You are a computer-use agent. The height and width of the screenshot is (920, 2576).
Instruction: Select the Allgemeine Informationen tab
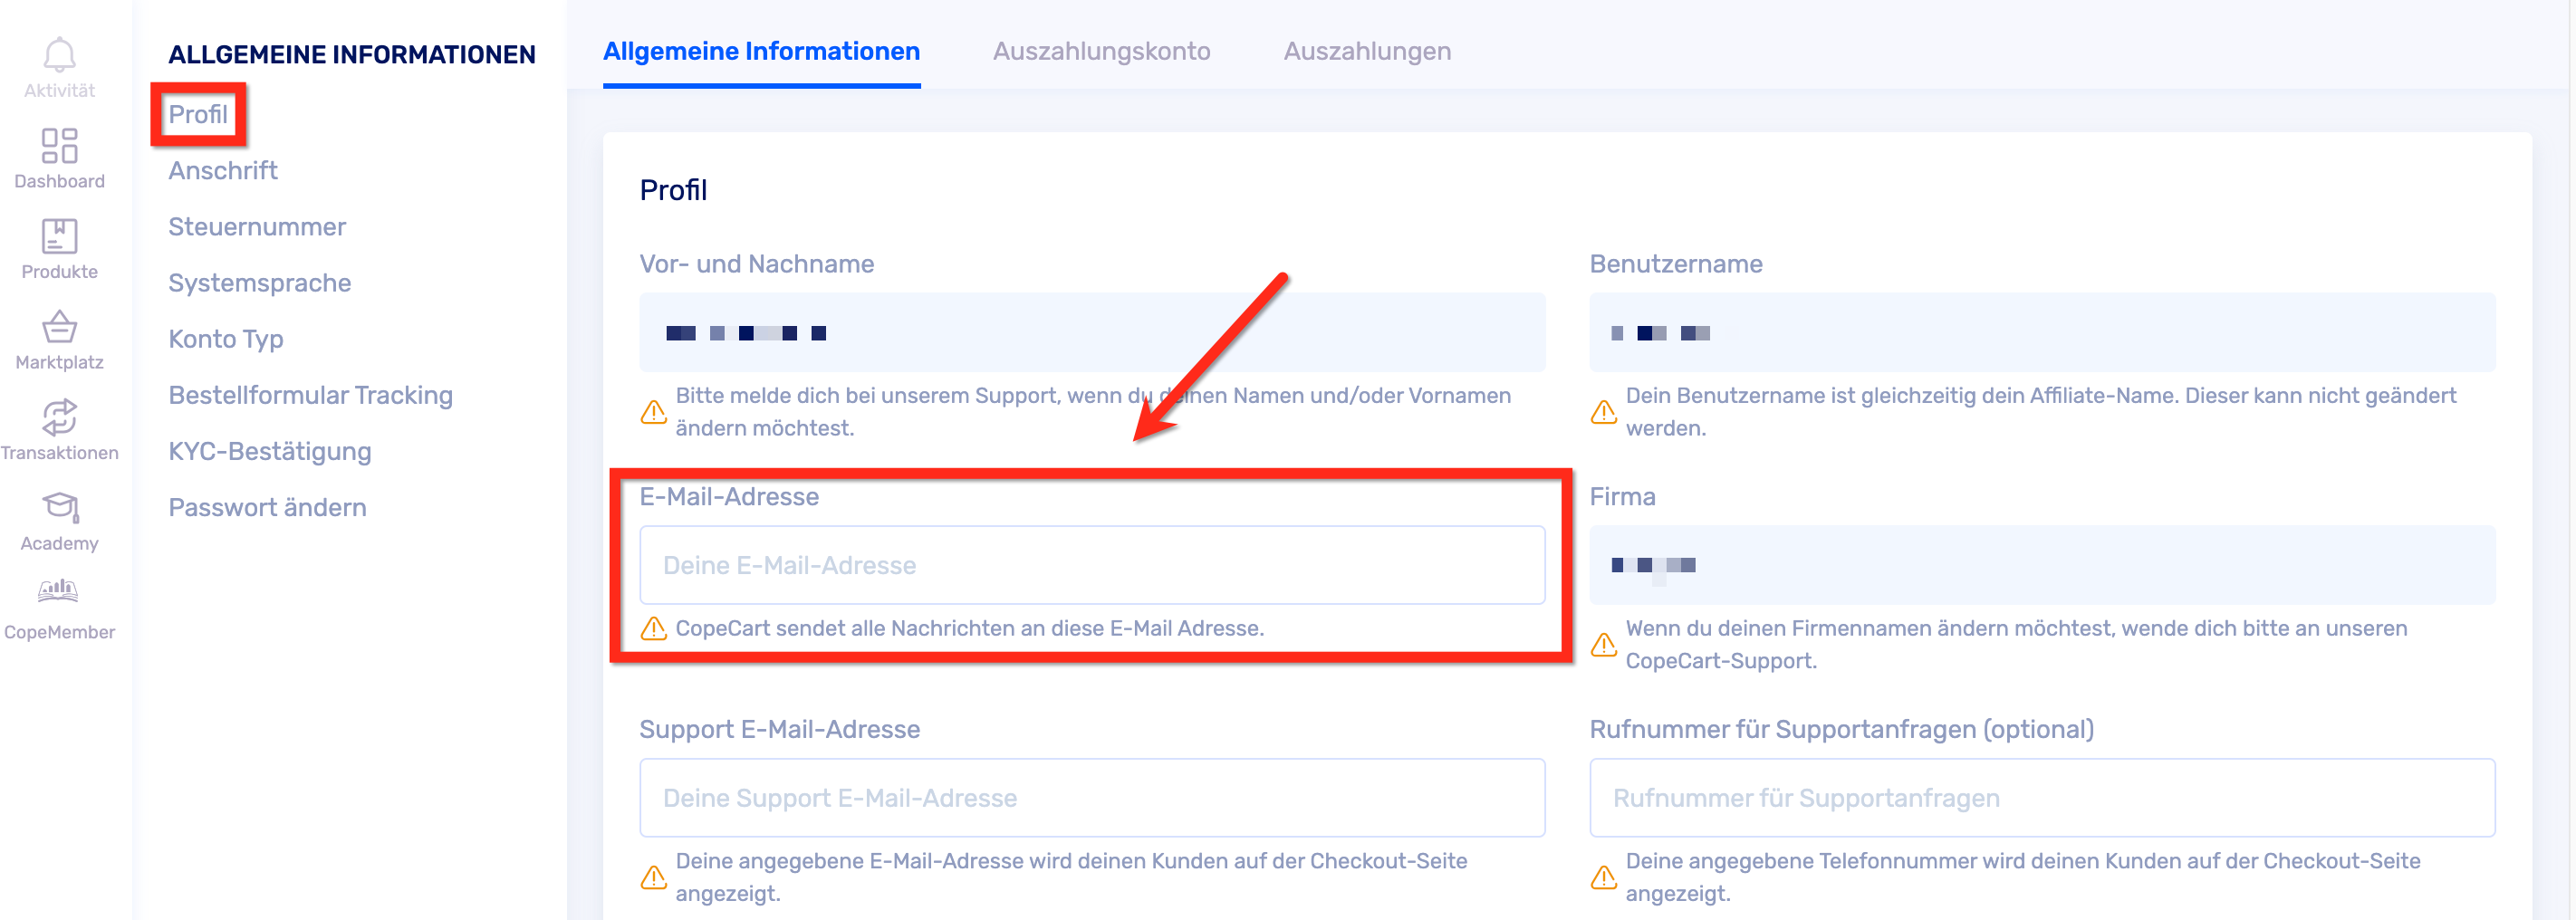pyautogui.click(x=761, y=51)
